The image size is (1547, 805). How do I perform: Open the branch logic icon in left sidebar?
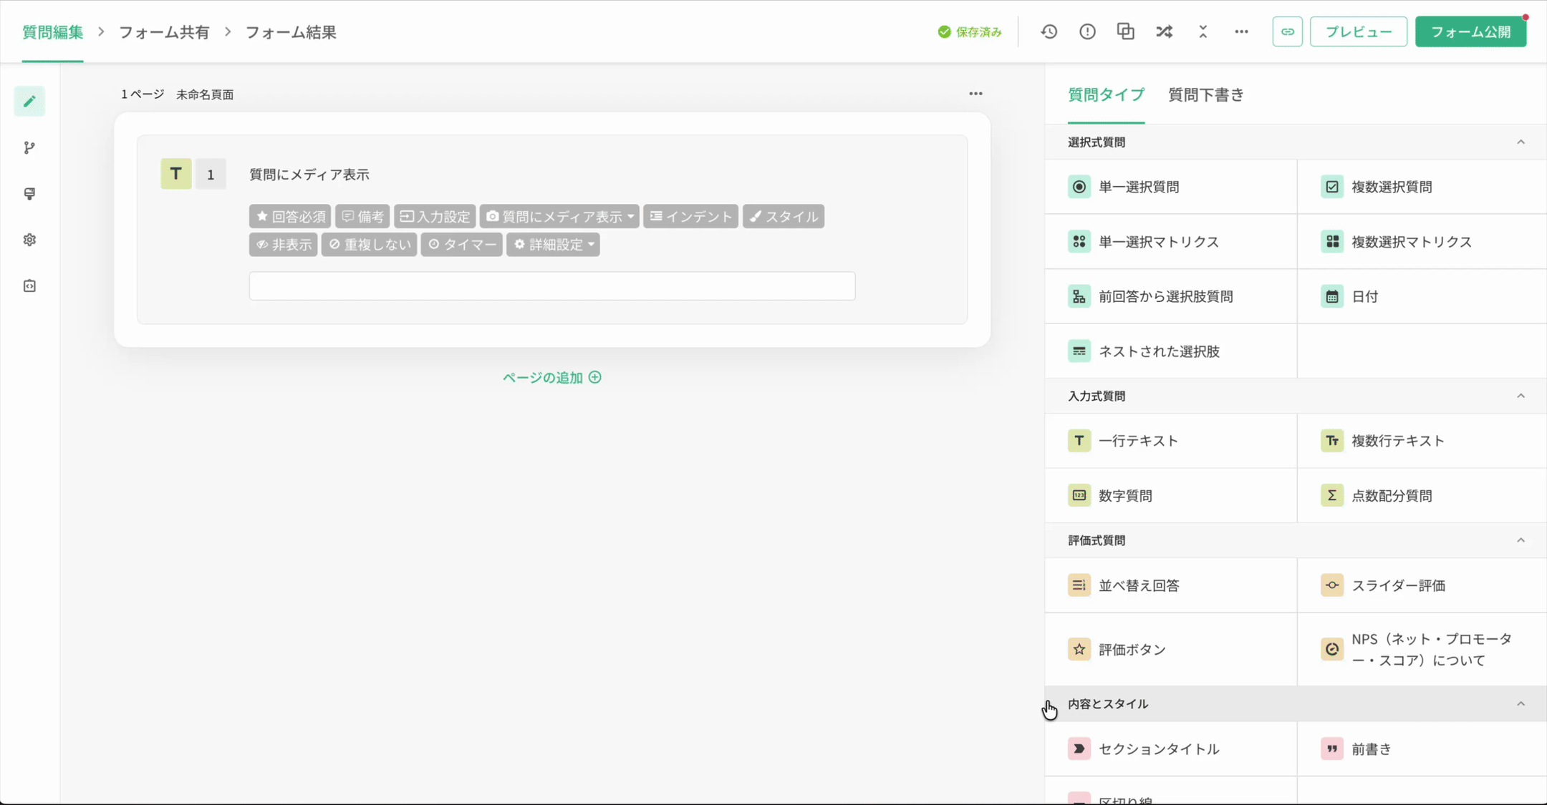point(29,147)
